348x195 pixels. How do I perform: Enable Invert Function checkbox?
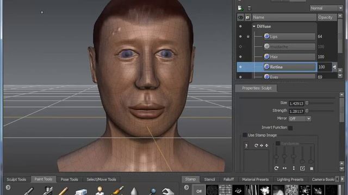290,128
